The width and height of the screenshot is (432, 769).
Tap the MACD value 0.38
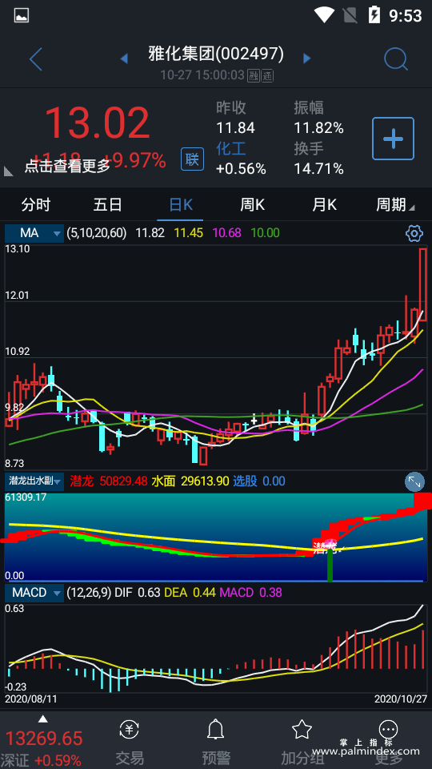click(x=270, y=593)
